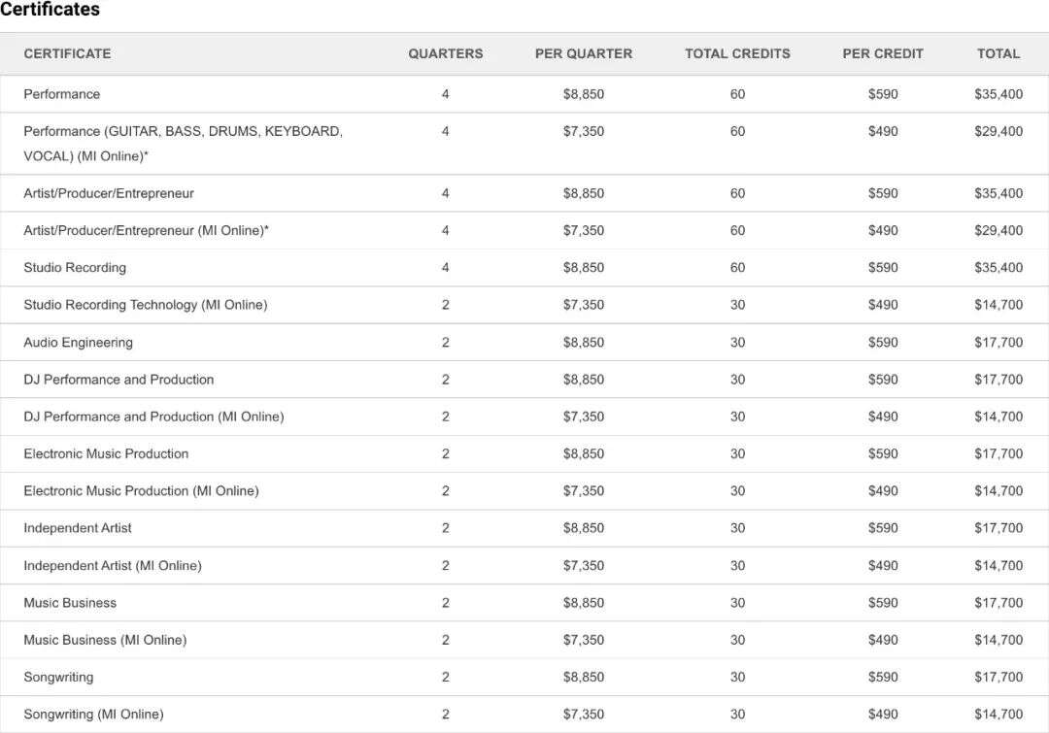
Task: Select the Studio Recording Technology (MI Online) row
Action: [x=145, y=305]
